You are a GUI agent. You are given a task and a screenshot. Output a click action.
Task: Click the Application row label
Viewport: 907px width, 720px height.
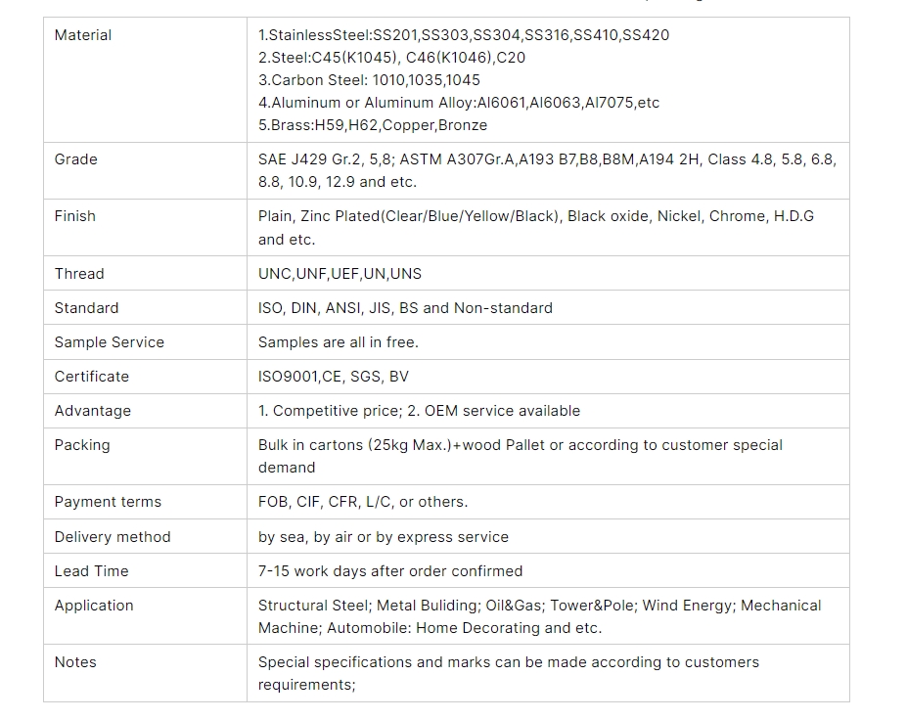pyautogui.click(x=94, y=606)
